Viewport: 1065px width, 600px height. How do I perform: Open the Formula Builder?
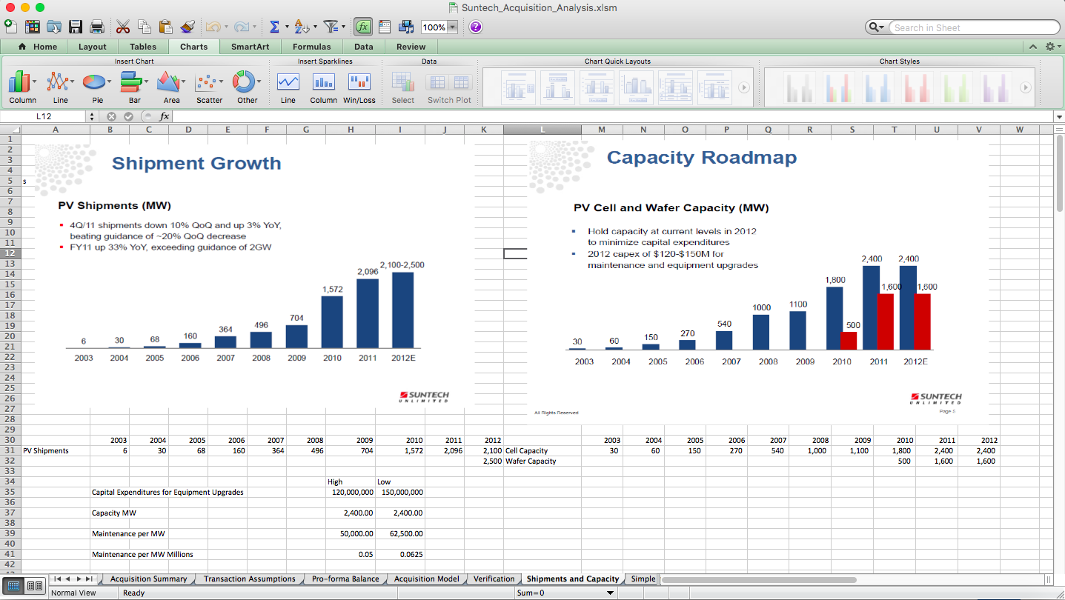point(362,27)
